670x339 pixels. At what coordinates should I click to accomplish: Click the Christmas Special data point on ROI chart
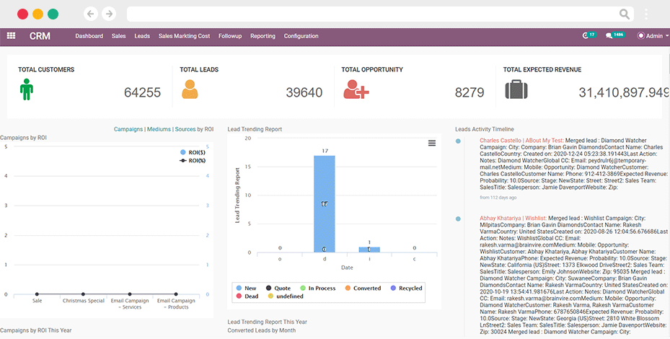point(84,294)
